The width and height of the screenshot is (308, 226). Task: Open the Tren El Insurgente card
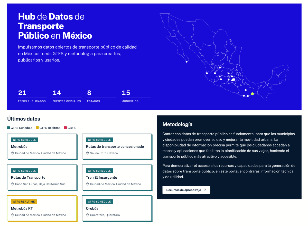click(x=117, y=177)
